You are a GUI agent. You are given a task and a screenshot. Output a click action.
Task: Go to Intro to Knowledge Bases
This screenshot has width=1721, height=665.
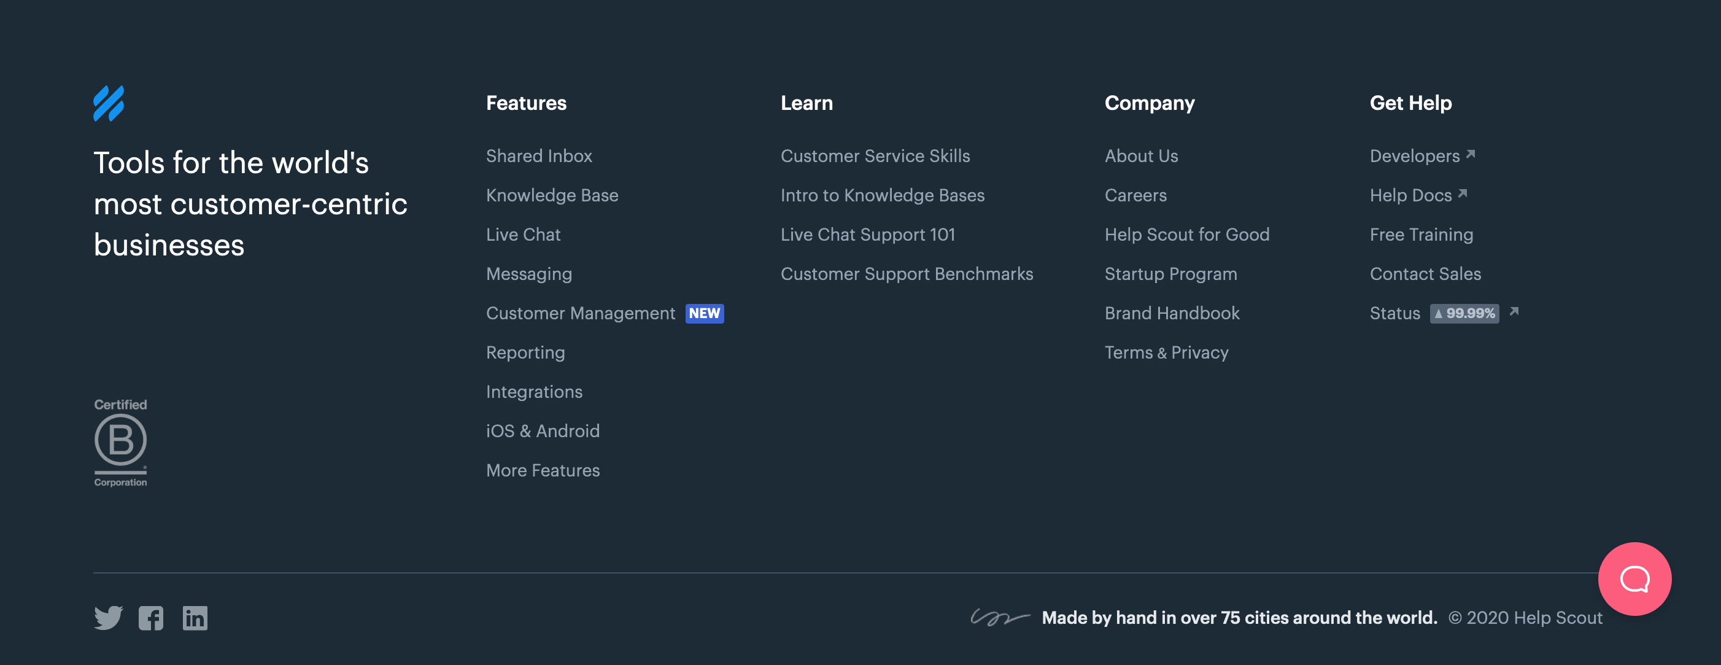883,195
